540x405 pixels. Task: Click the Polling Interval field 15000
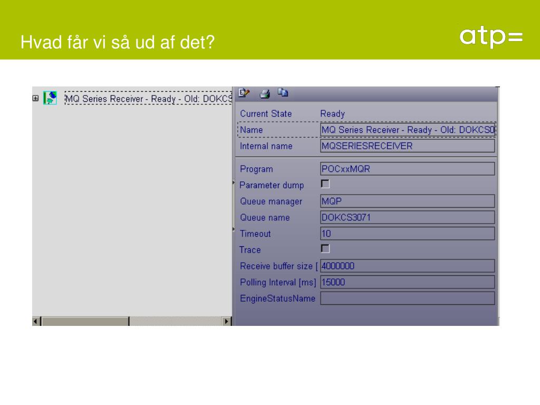click(408, 282)
